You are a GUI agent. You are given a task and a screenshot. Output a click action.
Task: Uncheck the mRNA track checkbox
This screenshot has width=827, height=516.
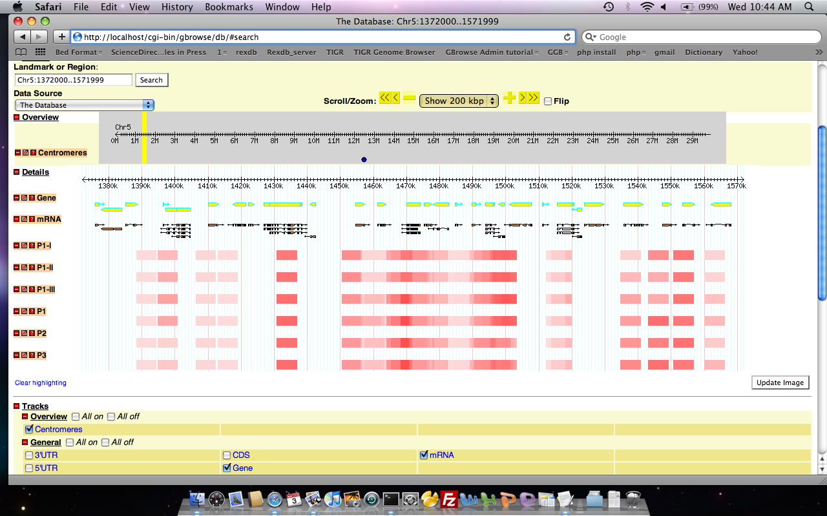(x=424, y=455)
